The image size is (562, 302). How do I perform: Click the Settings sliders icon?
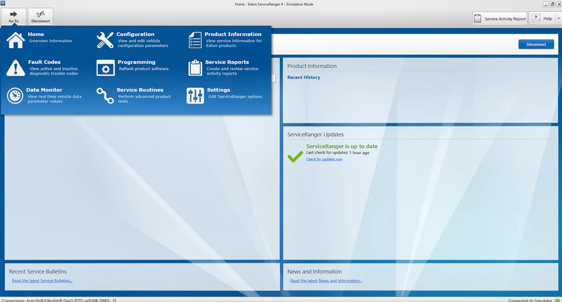(x=195, y=95)
